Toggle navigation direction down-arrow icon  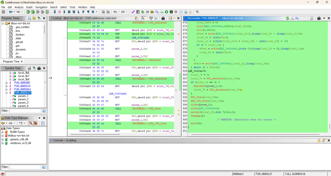(x=55, y=12)
